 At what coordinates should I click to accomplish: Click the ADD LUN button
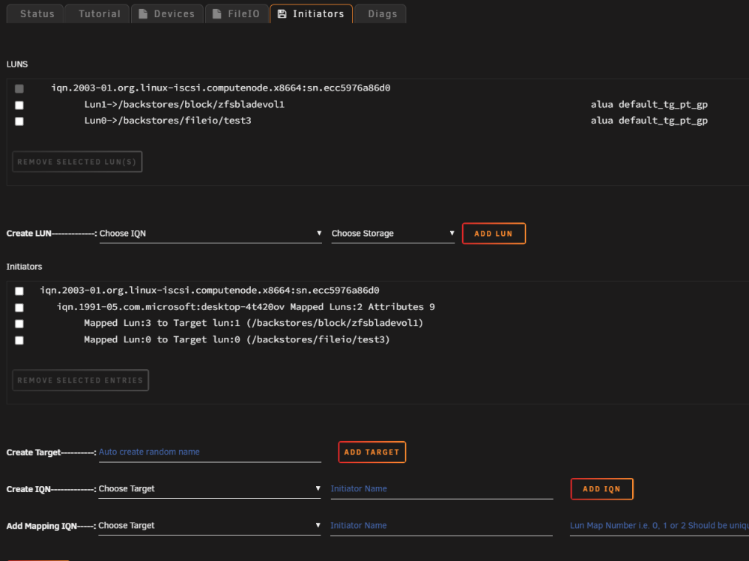(x=494, y=234)
